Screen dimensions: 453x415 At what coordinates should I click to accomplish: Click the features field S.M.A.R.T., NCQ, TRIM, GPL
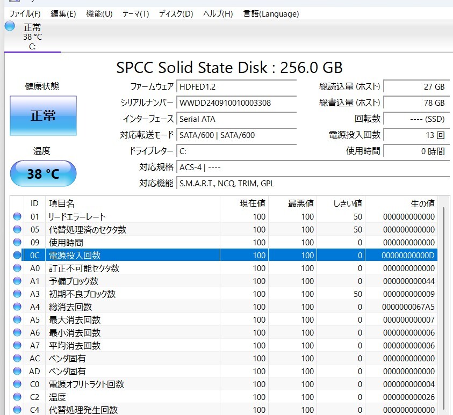[x=313, y=184]
